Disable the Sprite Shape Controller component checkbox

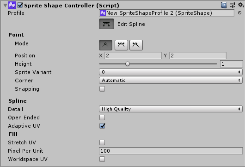[20, 5]
